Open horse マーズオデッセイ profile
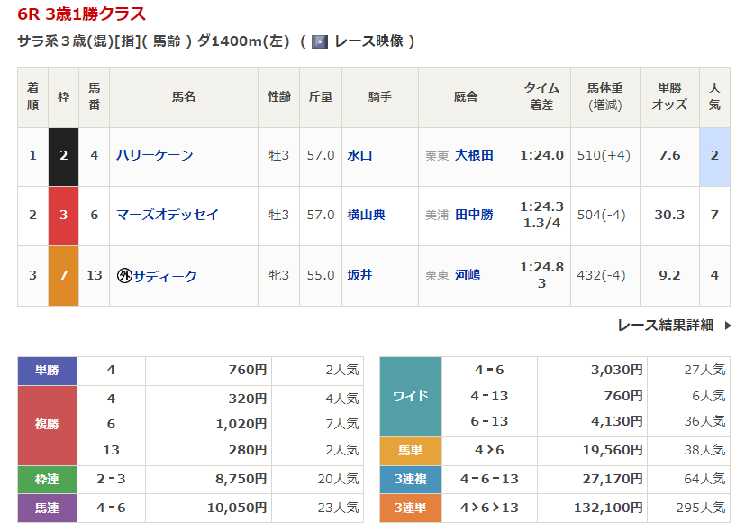The height and width of the screenshot is (532, 745). click(x=168, y=215)
